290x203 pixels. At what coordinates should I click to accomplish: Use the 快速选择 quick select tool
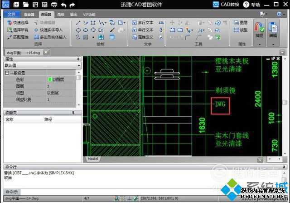tap(18, 23)
